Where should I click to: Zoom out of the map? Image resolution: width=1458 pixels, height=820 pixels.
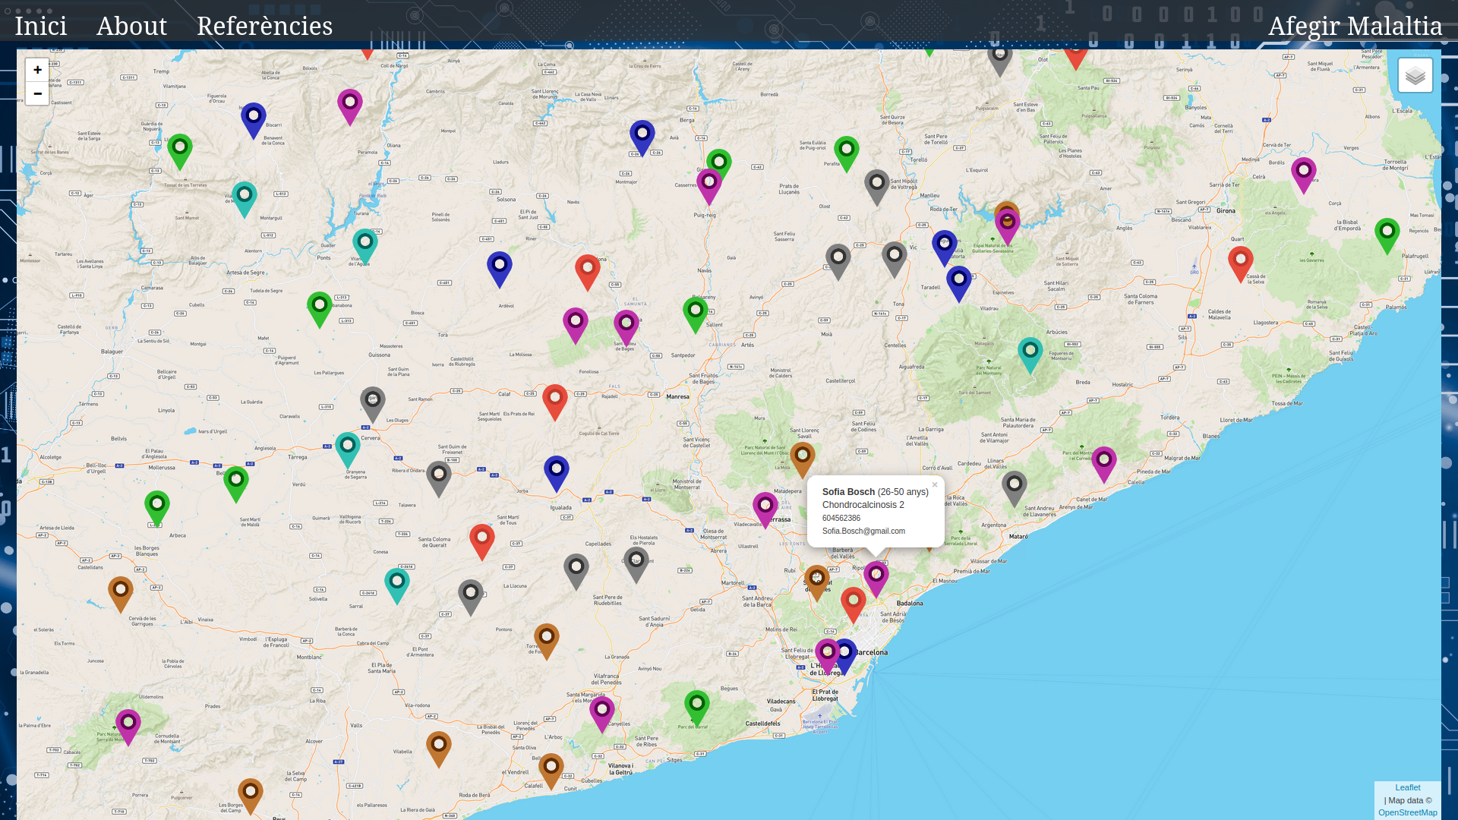pos(37,93)
